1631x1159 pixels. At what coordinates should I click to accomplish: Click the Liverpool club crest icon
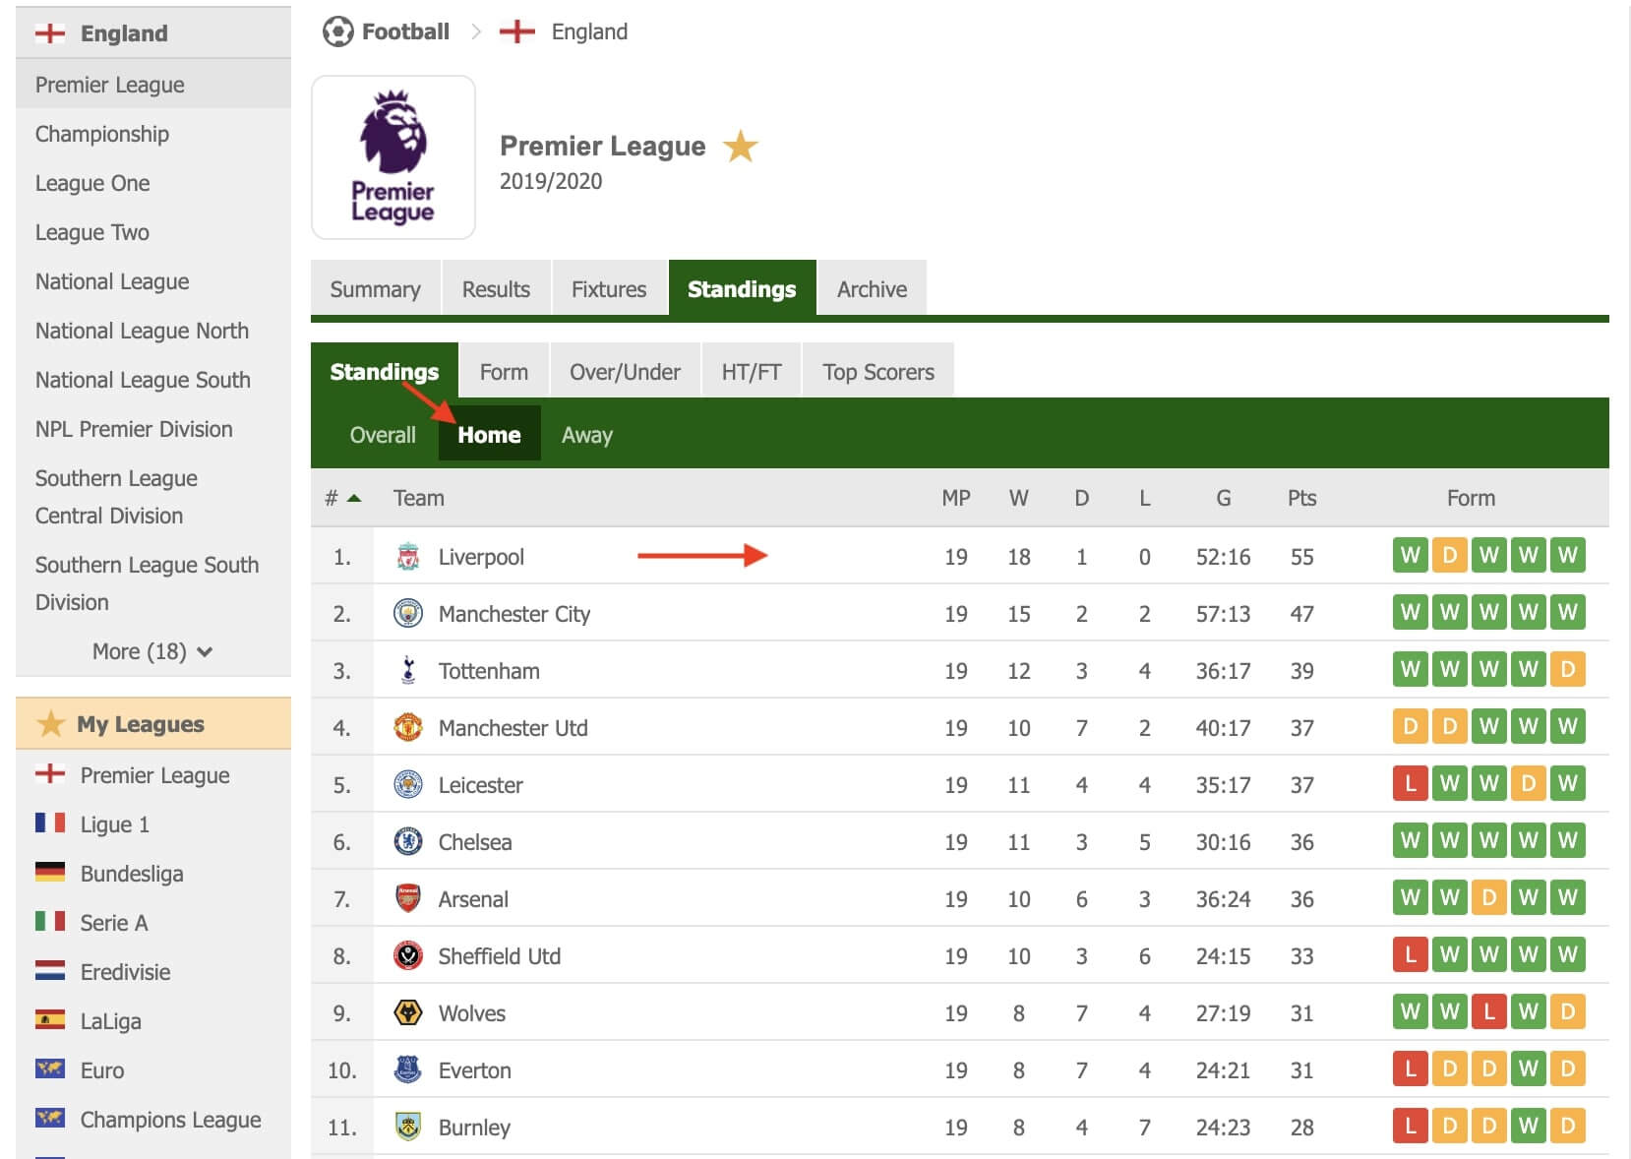pyautogui.click(x=407, y=557)
